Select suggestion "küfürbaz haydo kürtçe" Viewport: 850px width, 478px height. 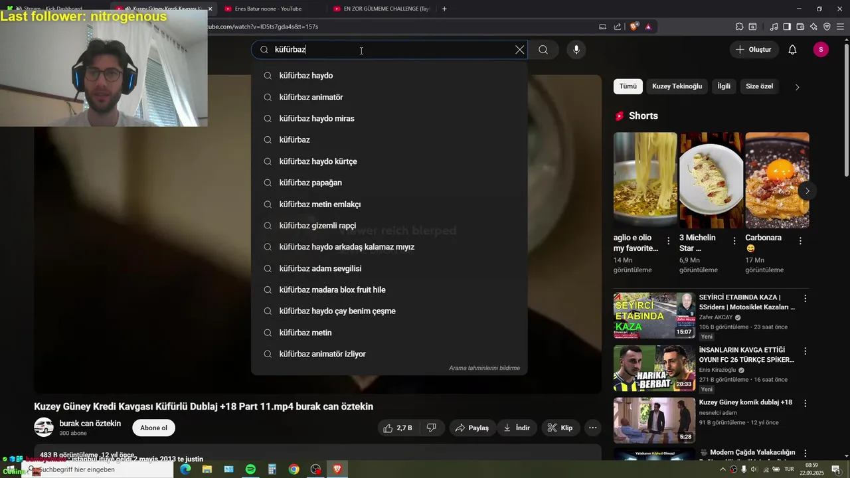pos(389,161)
